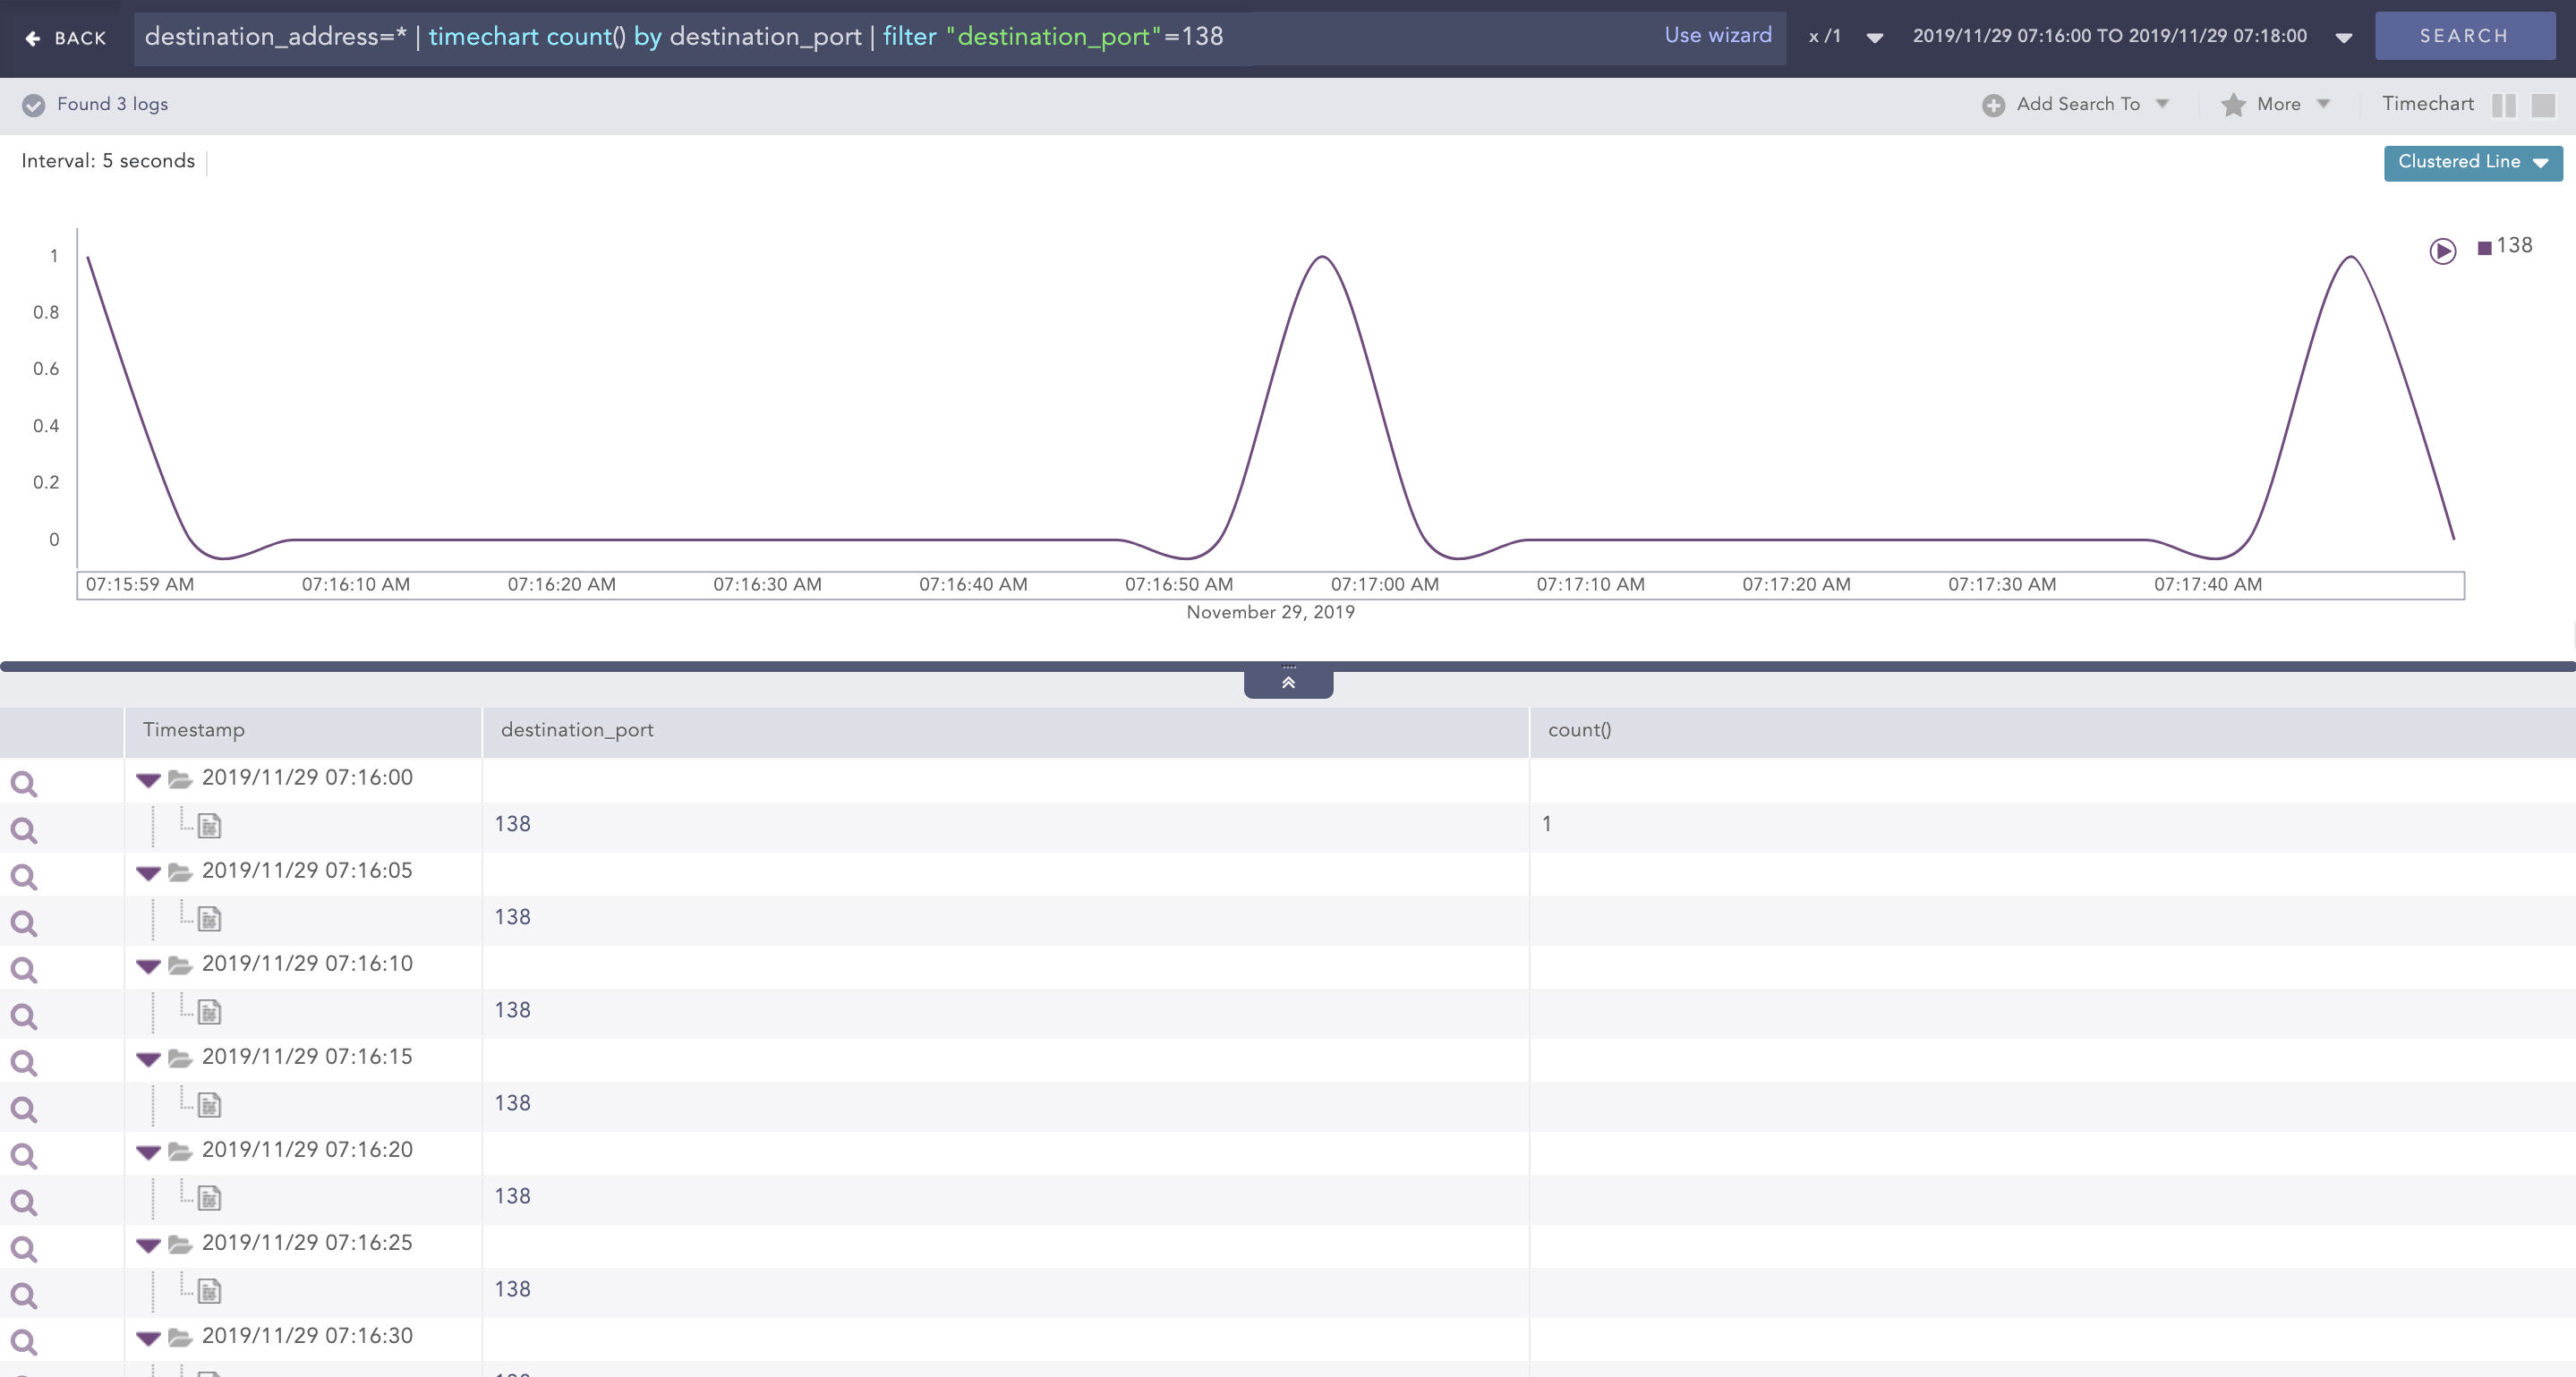This screenshot has height=1377, width=2576.
Task: Open the Add Search To menu
Action: click(2076, 104)
